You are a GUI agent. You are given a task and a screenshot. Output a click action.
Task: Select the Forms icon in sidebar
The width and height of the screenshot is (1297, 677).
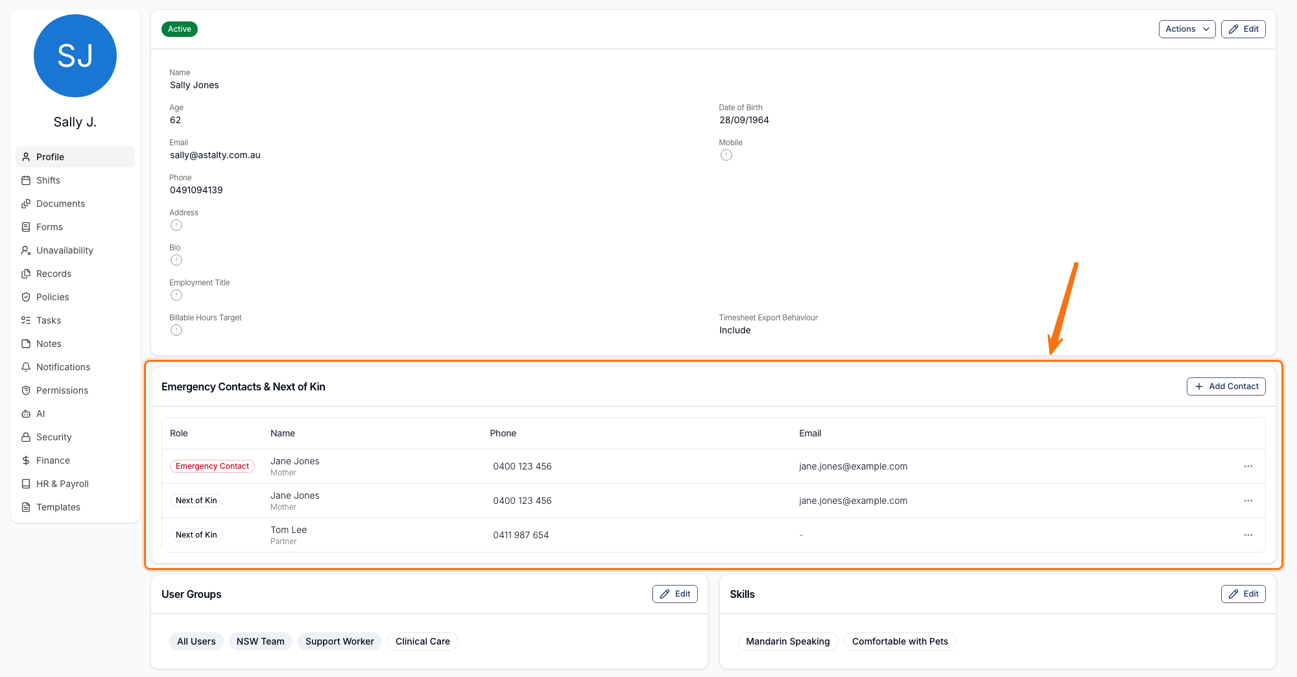coord(26,227)
